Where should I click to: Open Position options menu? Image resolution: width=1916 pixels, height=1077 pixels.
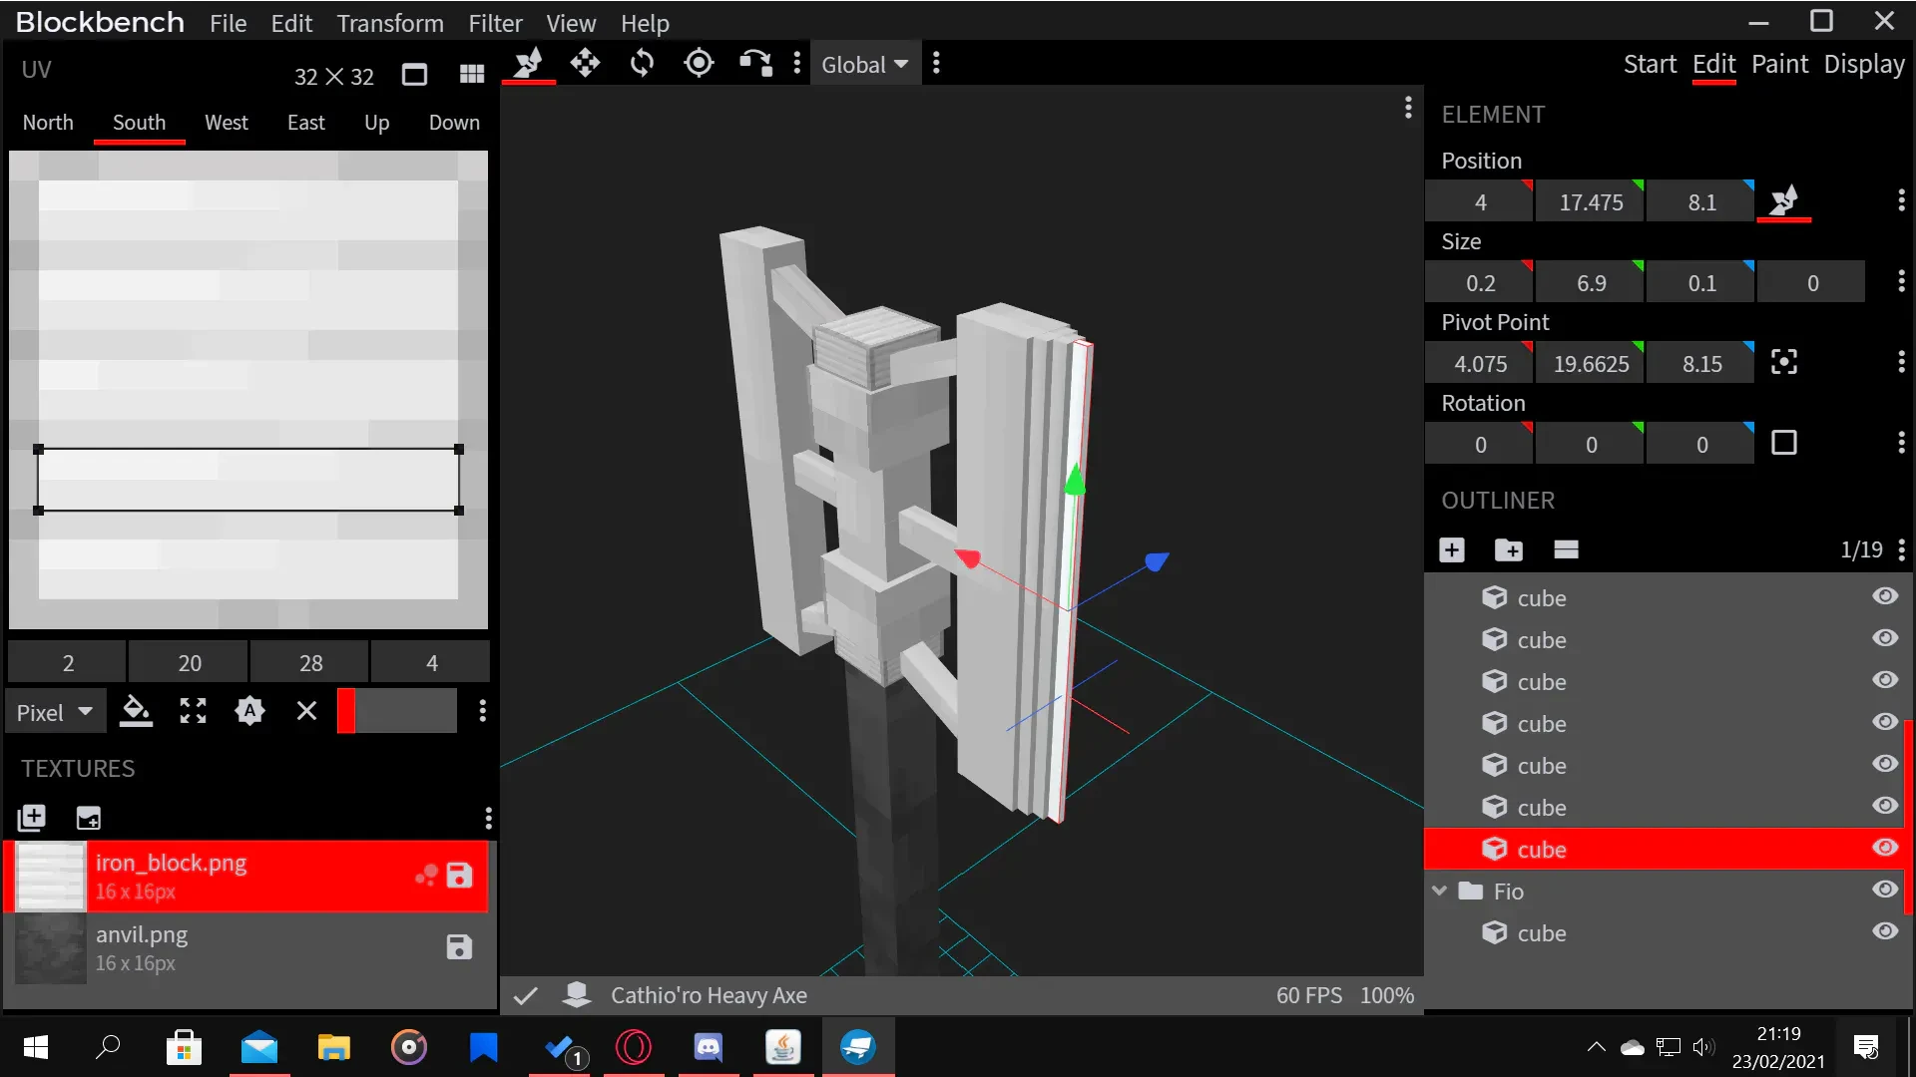pyautogui.click(x=1901, y=200)
